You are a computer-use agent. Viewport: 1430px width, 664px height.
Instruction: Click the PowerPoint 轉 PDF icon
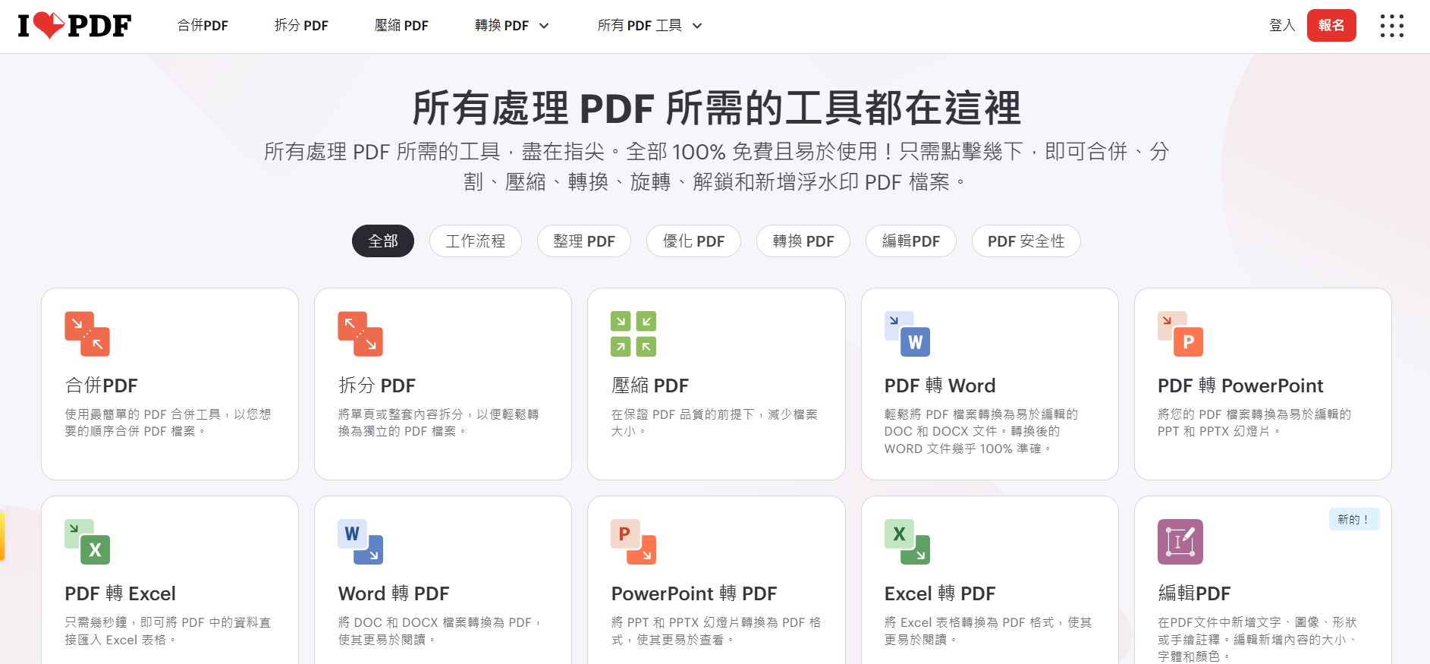coord(633,542)
